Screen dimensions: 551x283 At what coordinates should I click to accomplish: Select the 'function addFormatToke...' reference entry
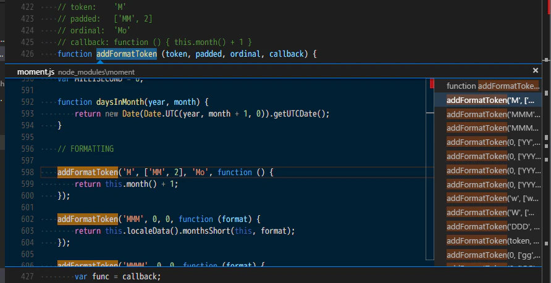coord(488,86)
